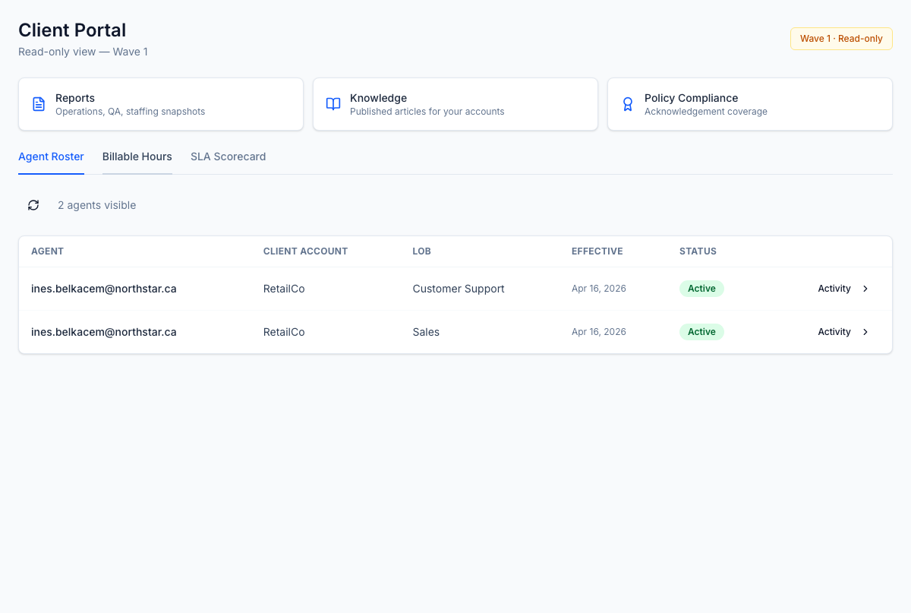The width and height of the screenshot is (911, 613).
Task: Click the Knowledge open-book icon
Action: [333, 104]
